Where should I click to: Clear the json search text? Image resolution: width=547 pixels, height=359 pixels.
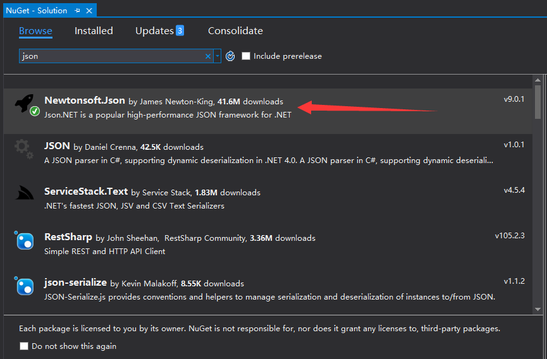point(208,56)
